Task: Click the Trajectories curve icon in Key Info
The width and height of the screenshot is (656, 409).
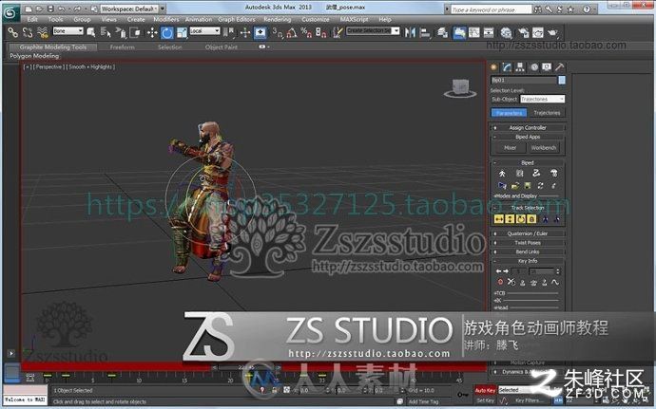Action: pos(555,283)
